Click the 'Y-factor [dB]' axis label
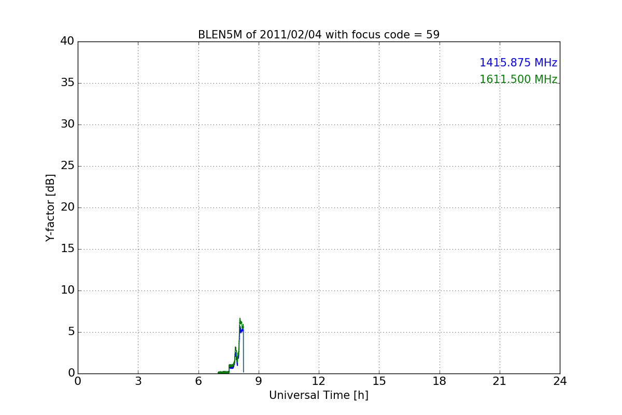Screen dimensions: 622x415 (50, 208)
